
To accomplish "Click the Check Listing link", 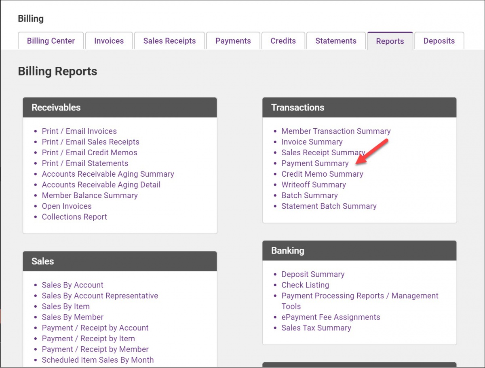I will tap(305, 285).
